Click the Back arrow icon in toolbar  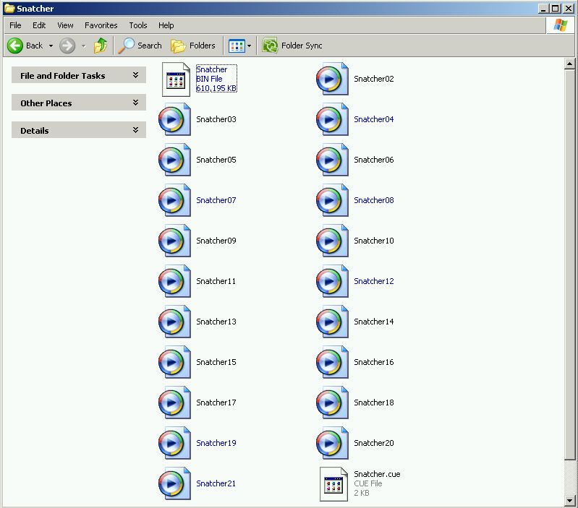[x=15, y=46]
